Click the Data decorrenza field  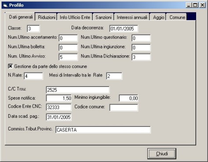(124, 29)
